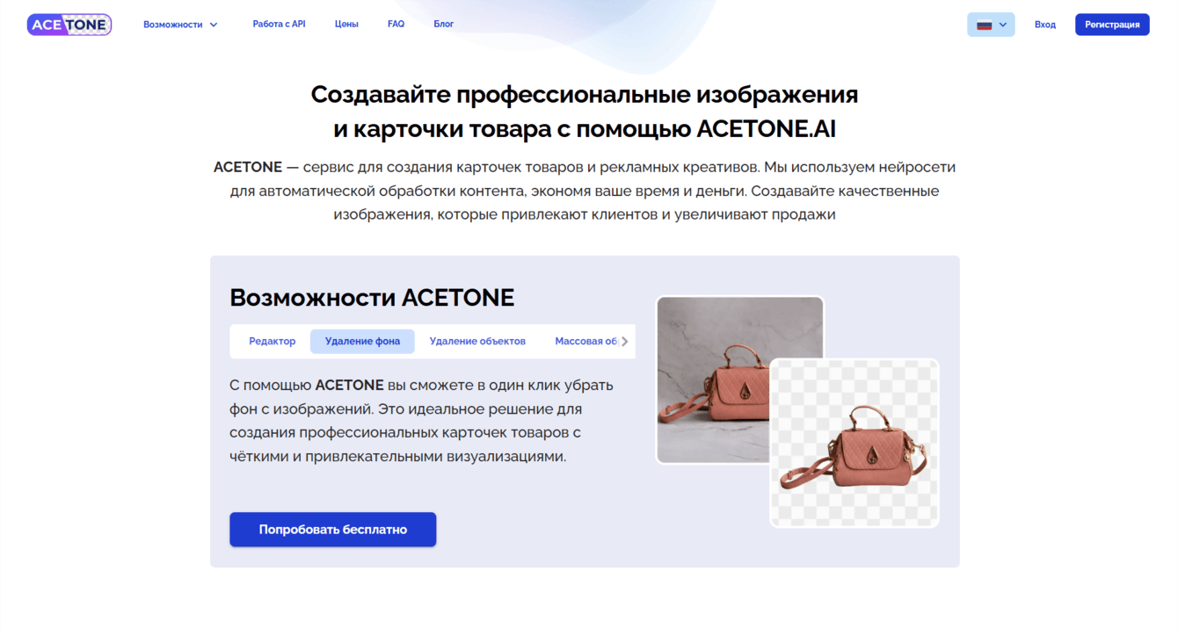Viewport: 1178px width, 629px height.
Task: Go to the Работа с API page
Action: point(279,25)
